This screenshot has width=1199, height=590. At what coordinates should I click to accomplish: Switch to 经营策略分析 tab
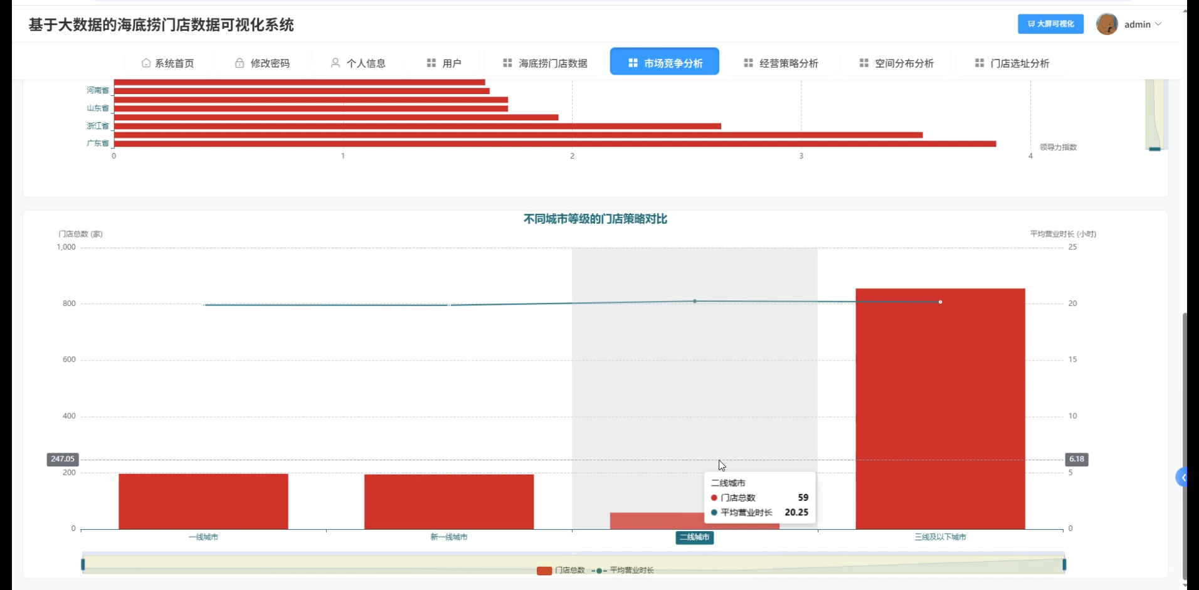pos(781,63)
